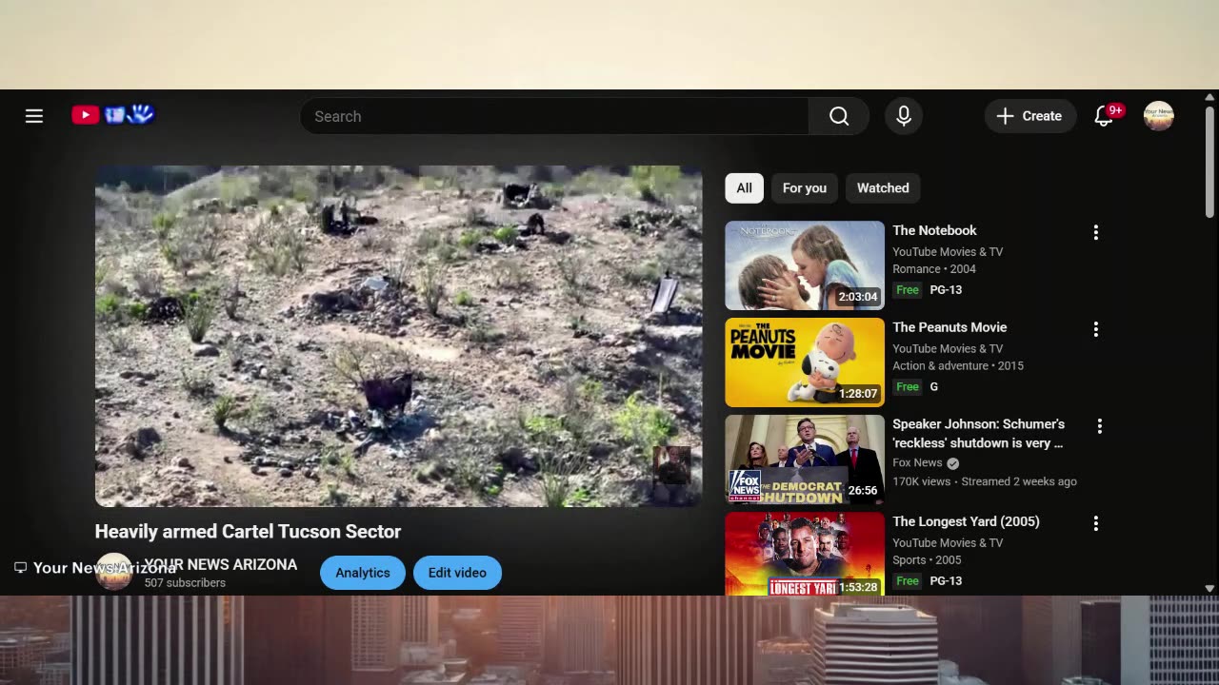Open more options for The Longest Yard

point(1096,523)
